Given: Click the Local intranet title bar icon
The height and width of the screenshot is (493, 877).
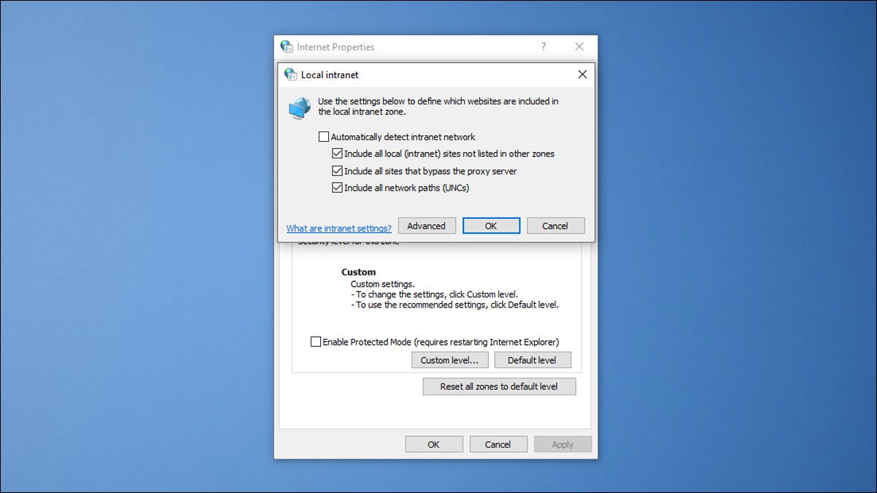Looking at the screenshot, I should pyautogui.click(x=291, y=74).
